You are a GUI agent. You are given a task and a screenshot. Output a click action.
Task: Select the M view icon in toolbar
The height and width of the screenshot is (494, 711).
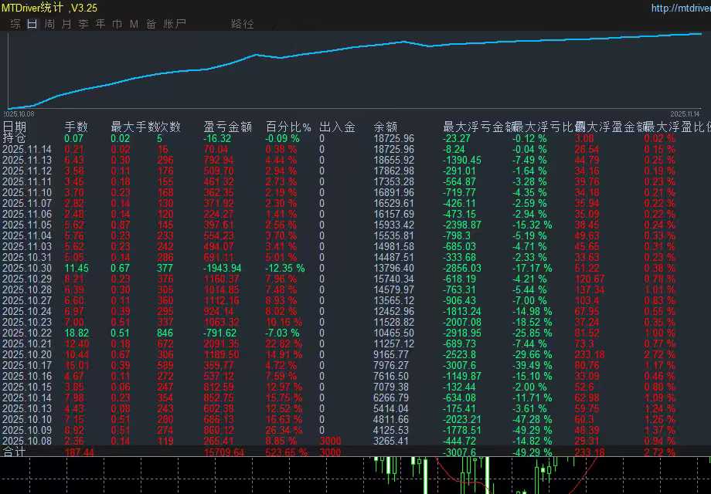tap(133, 24)
